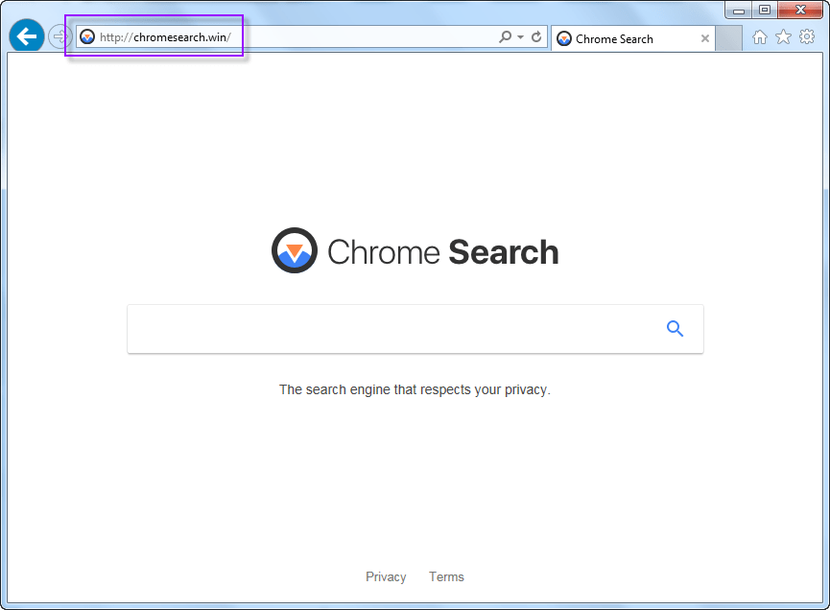
Task: Open the address bar autocomplete dropdown arrow
Action: [521, 37]
